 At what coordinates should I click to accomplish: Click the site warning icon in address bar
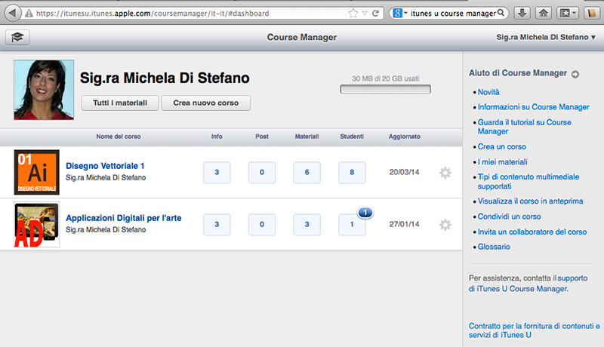pyautogui.click(x=29, y=14)
